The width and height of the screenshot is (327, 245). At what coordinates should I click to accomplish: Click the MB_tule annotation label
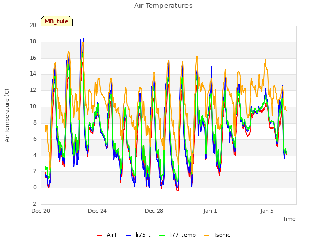click(x=57, y=21)
